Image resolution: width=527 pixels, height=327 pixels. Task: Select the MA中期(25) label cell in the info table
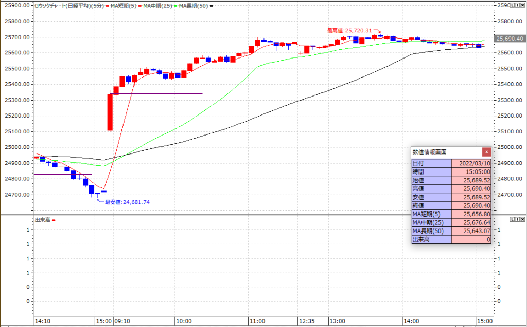432,222
